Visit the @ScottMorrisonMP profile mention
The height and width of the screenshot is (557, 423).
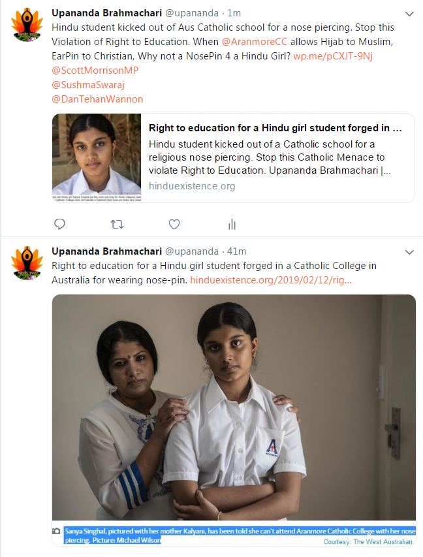click(96, 71)
